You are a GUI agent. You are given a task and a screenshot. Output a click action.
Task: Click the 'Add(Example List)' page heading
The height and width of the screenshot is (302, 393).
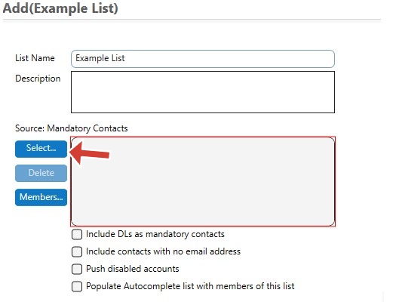pyautogui.click(x=60, y=8)
